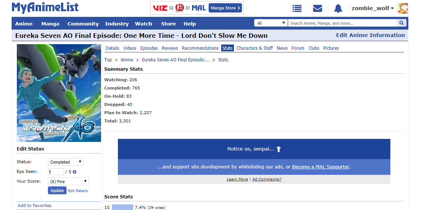Switch to the Episodes tab
The width and height of the screenshot is (436, 210).
(x=149, y=48)
